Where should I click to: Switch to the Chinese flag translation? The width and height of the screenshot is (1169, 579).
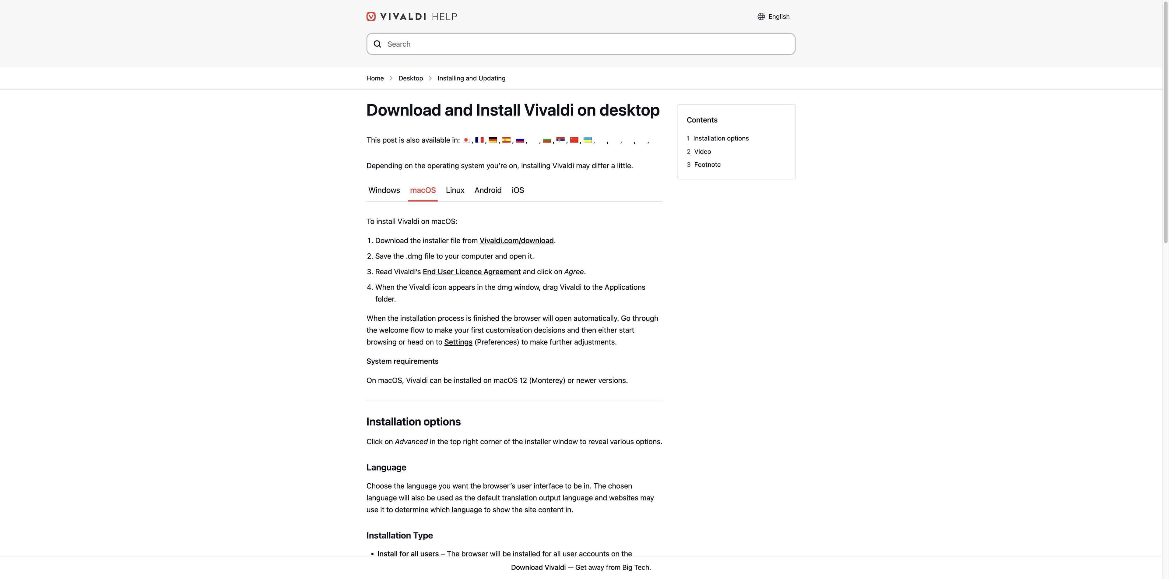pos(574,140)
